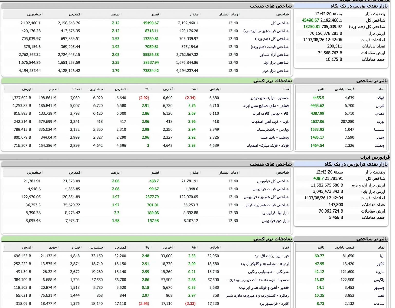
Task: Open the شاخص قيمت(وزني-ارزشي) index row
Action: 146,31
